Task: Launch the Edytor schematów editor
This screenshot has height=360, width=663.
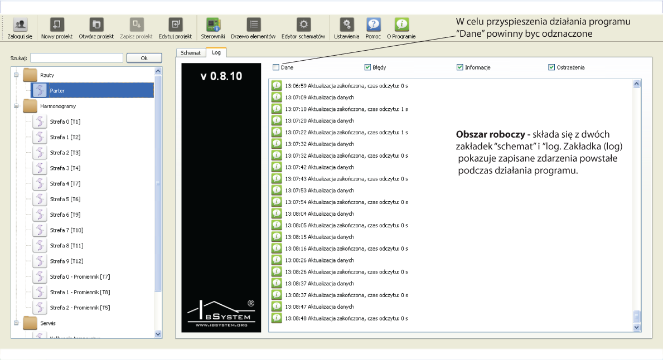Action: [303, 25]
